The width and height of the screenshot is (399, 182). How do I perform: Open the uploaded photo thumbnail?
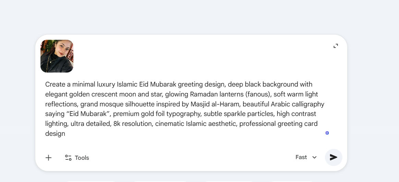57,56
